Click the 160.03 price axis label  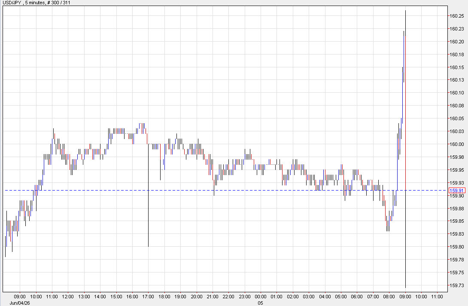point(457,131)
